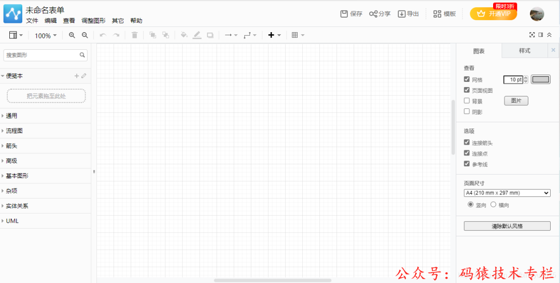Click the fill color bucket icon
The height and width of the screenshot is (283, 560).
click(184, 35)
